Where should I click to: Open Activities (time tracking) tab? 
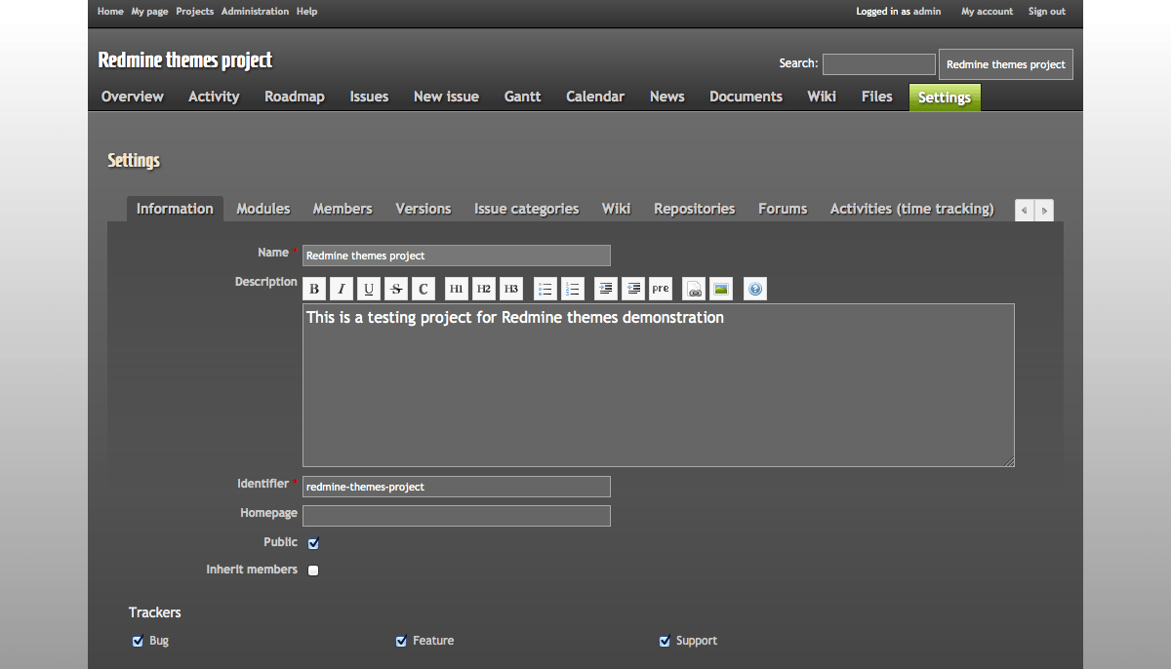click(912, 209)
